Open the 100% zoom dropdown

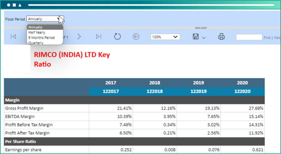(165, 37)
